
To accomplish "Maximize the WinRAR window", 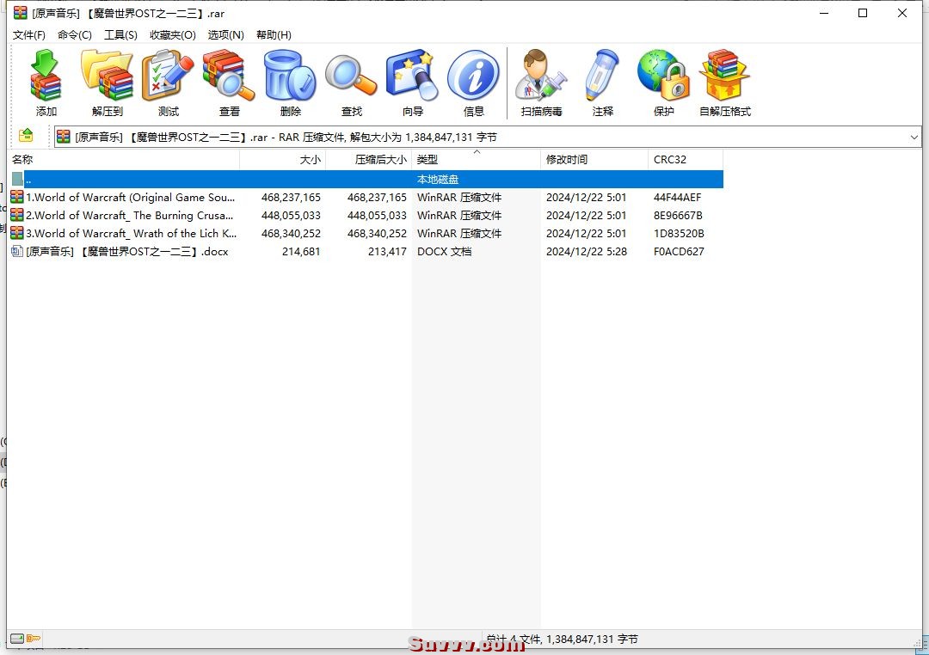I will coord(863,13).
